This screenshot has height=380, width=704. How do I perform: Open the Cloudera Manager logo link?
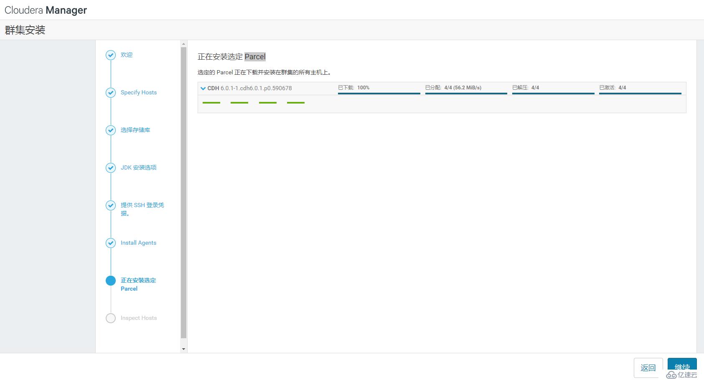(x=46, y=10)
